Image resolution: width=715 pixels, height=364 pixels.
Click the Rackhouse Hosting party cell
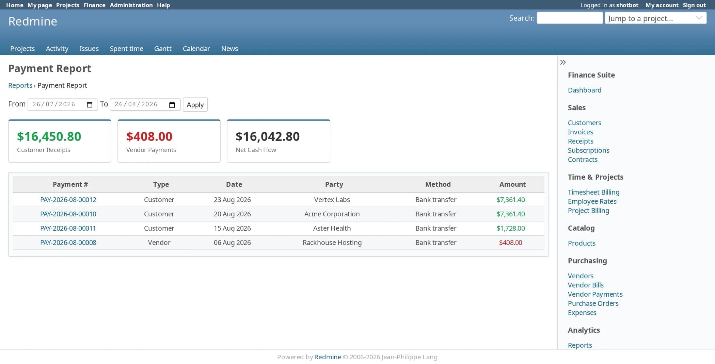click(x=332, y=243)
